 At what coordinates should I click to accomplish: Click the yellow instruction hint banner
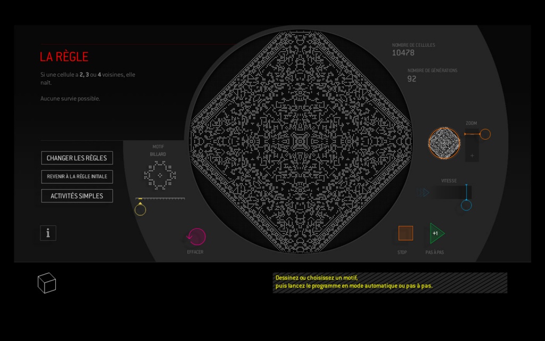point(390,282)
